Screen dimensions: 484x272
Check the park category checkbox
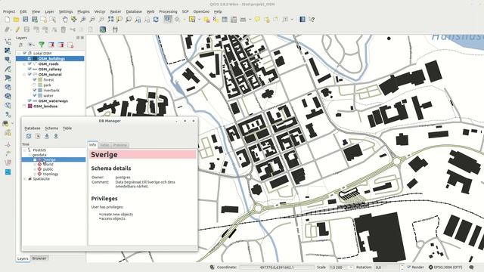35,85
